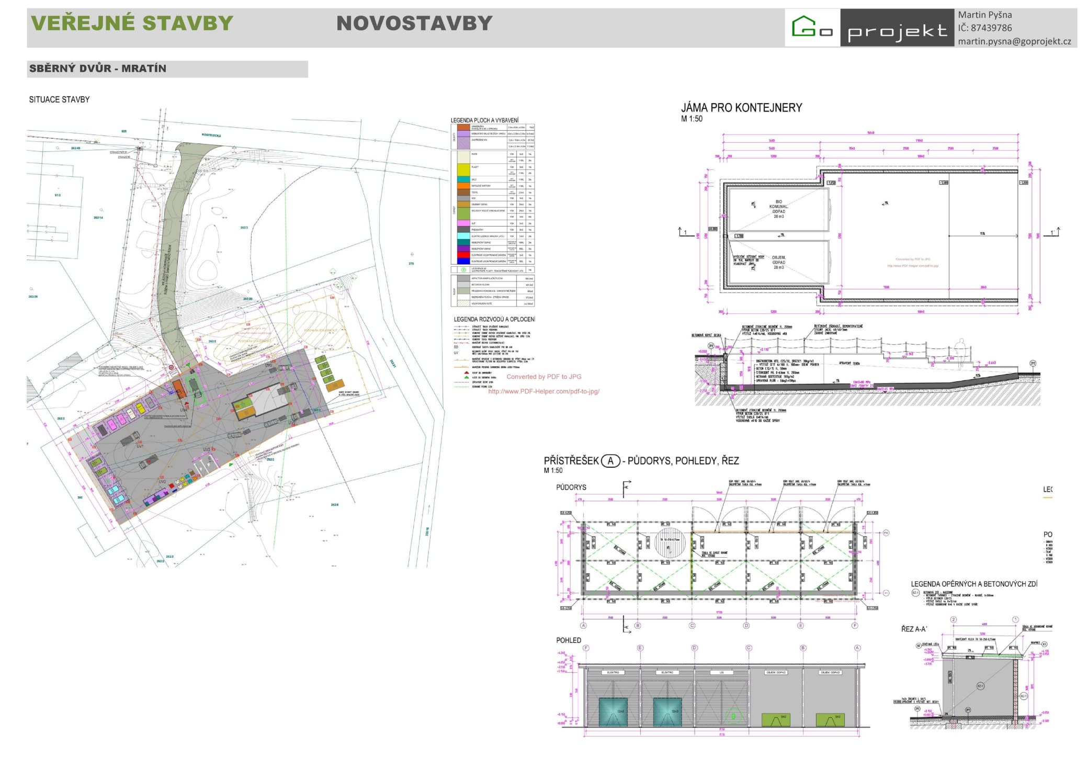Click the NOVOSTAVBY header item

(414, 23)
